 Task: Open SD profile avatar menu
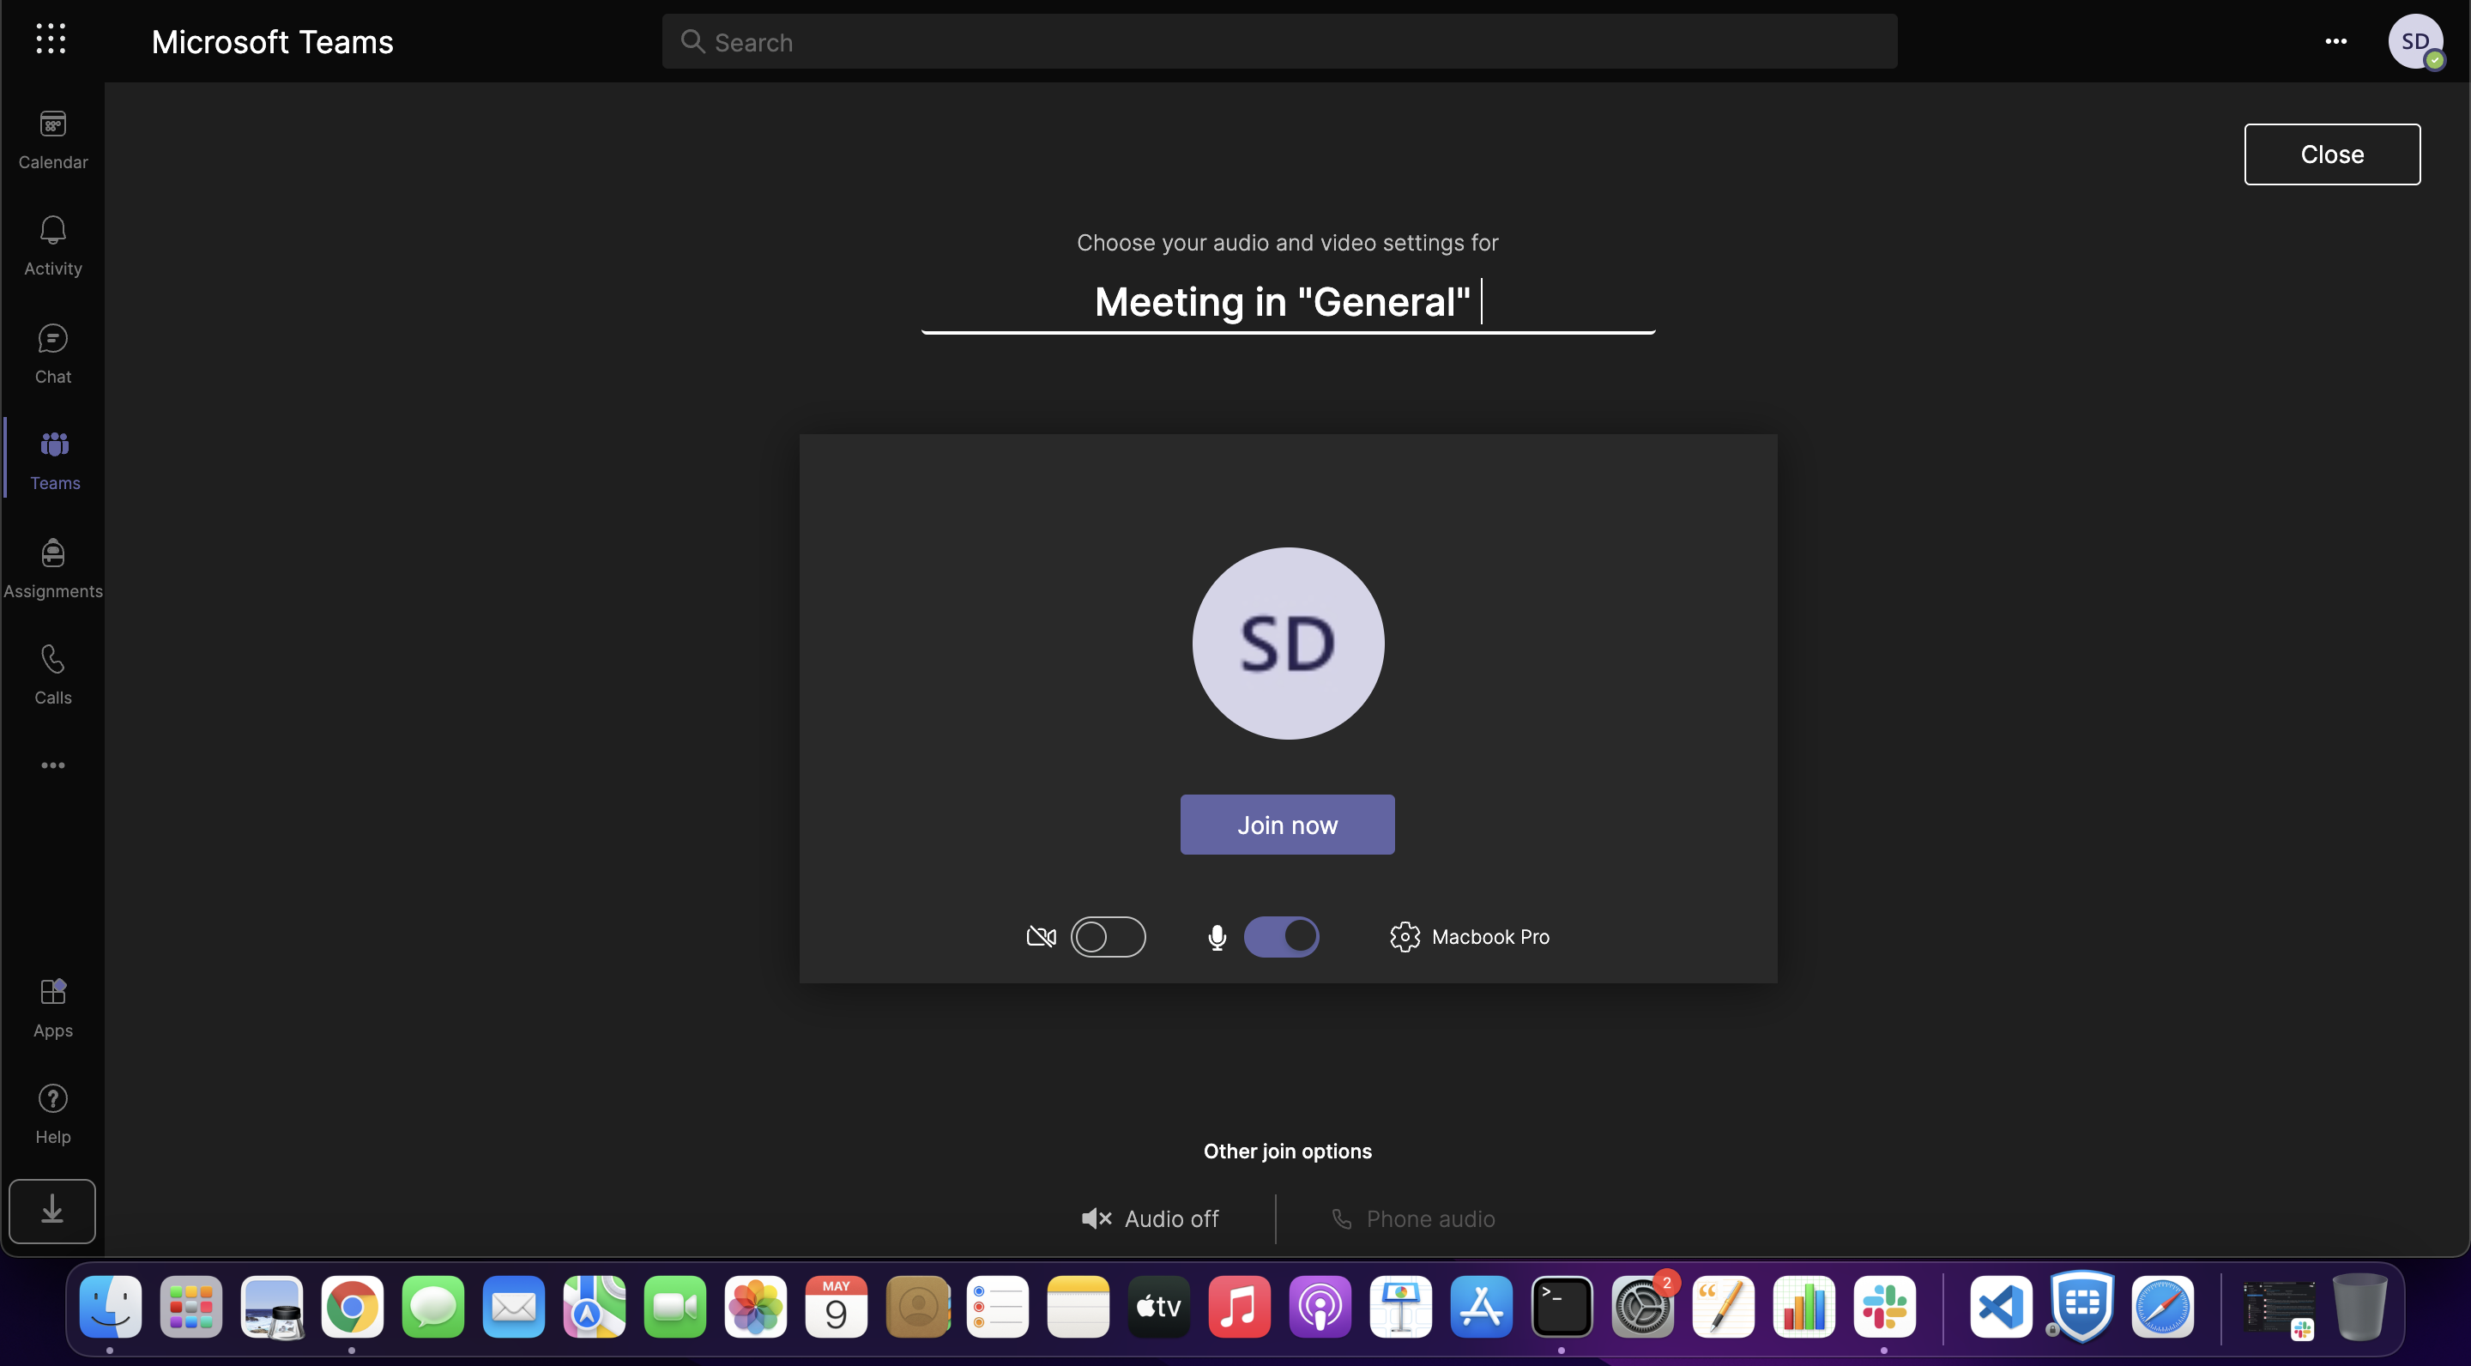[2414, 41]
